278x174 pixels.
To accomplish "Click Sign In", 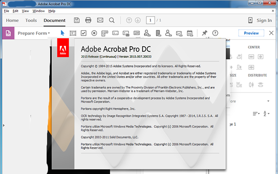I will tap(264, 20).
